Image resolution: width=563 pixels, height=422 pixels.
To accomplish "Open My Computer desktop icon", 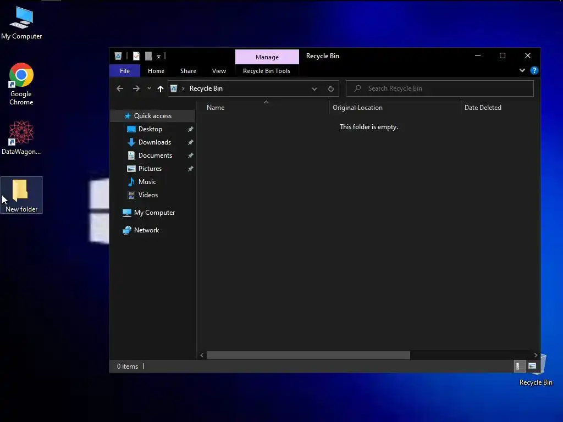I will pyautogui.click(x=21, y=23).
